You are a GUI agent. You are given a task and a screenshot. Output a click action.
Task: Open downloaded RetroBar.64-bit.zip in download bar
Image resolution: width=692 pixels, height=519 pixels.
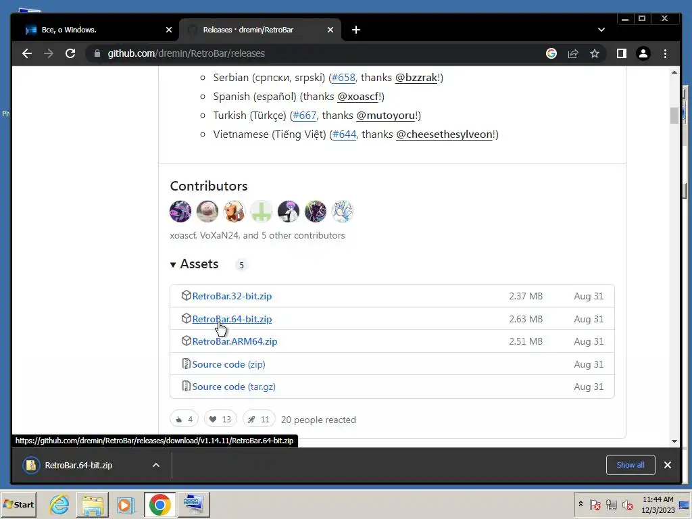click(x=78, y=465)
